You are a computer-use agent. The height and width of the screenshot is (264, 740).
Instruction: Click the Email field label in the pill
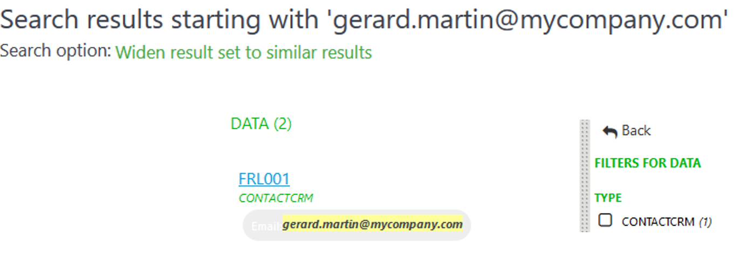tap(266, 226)
